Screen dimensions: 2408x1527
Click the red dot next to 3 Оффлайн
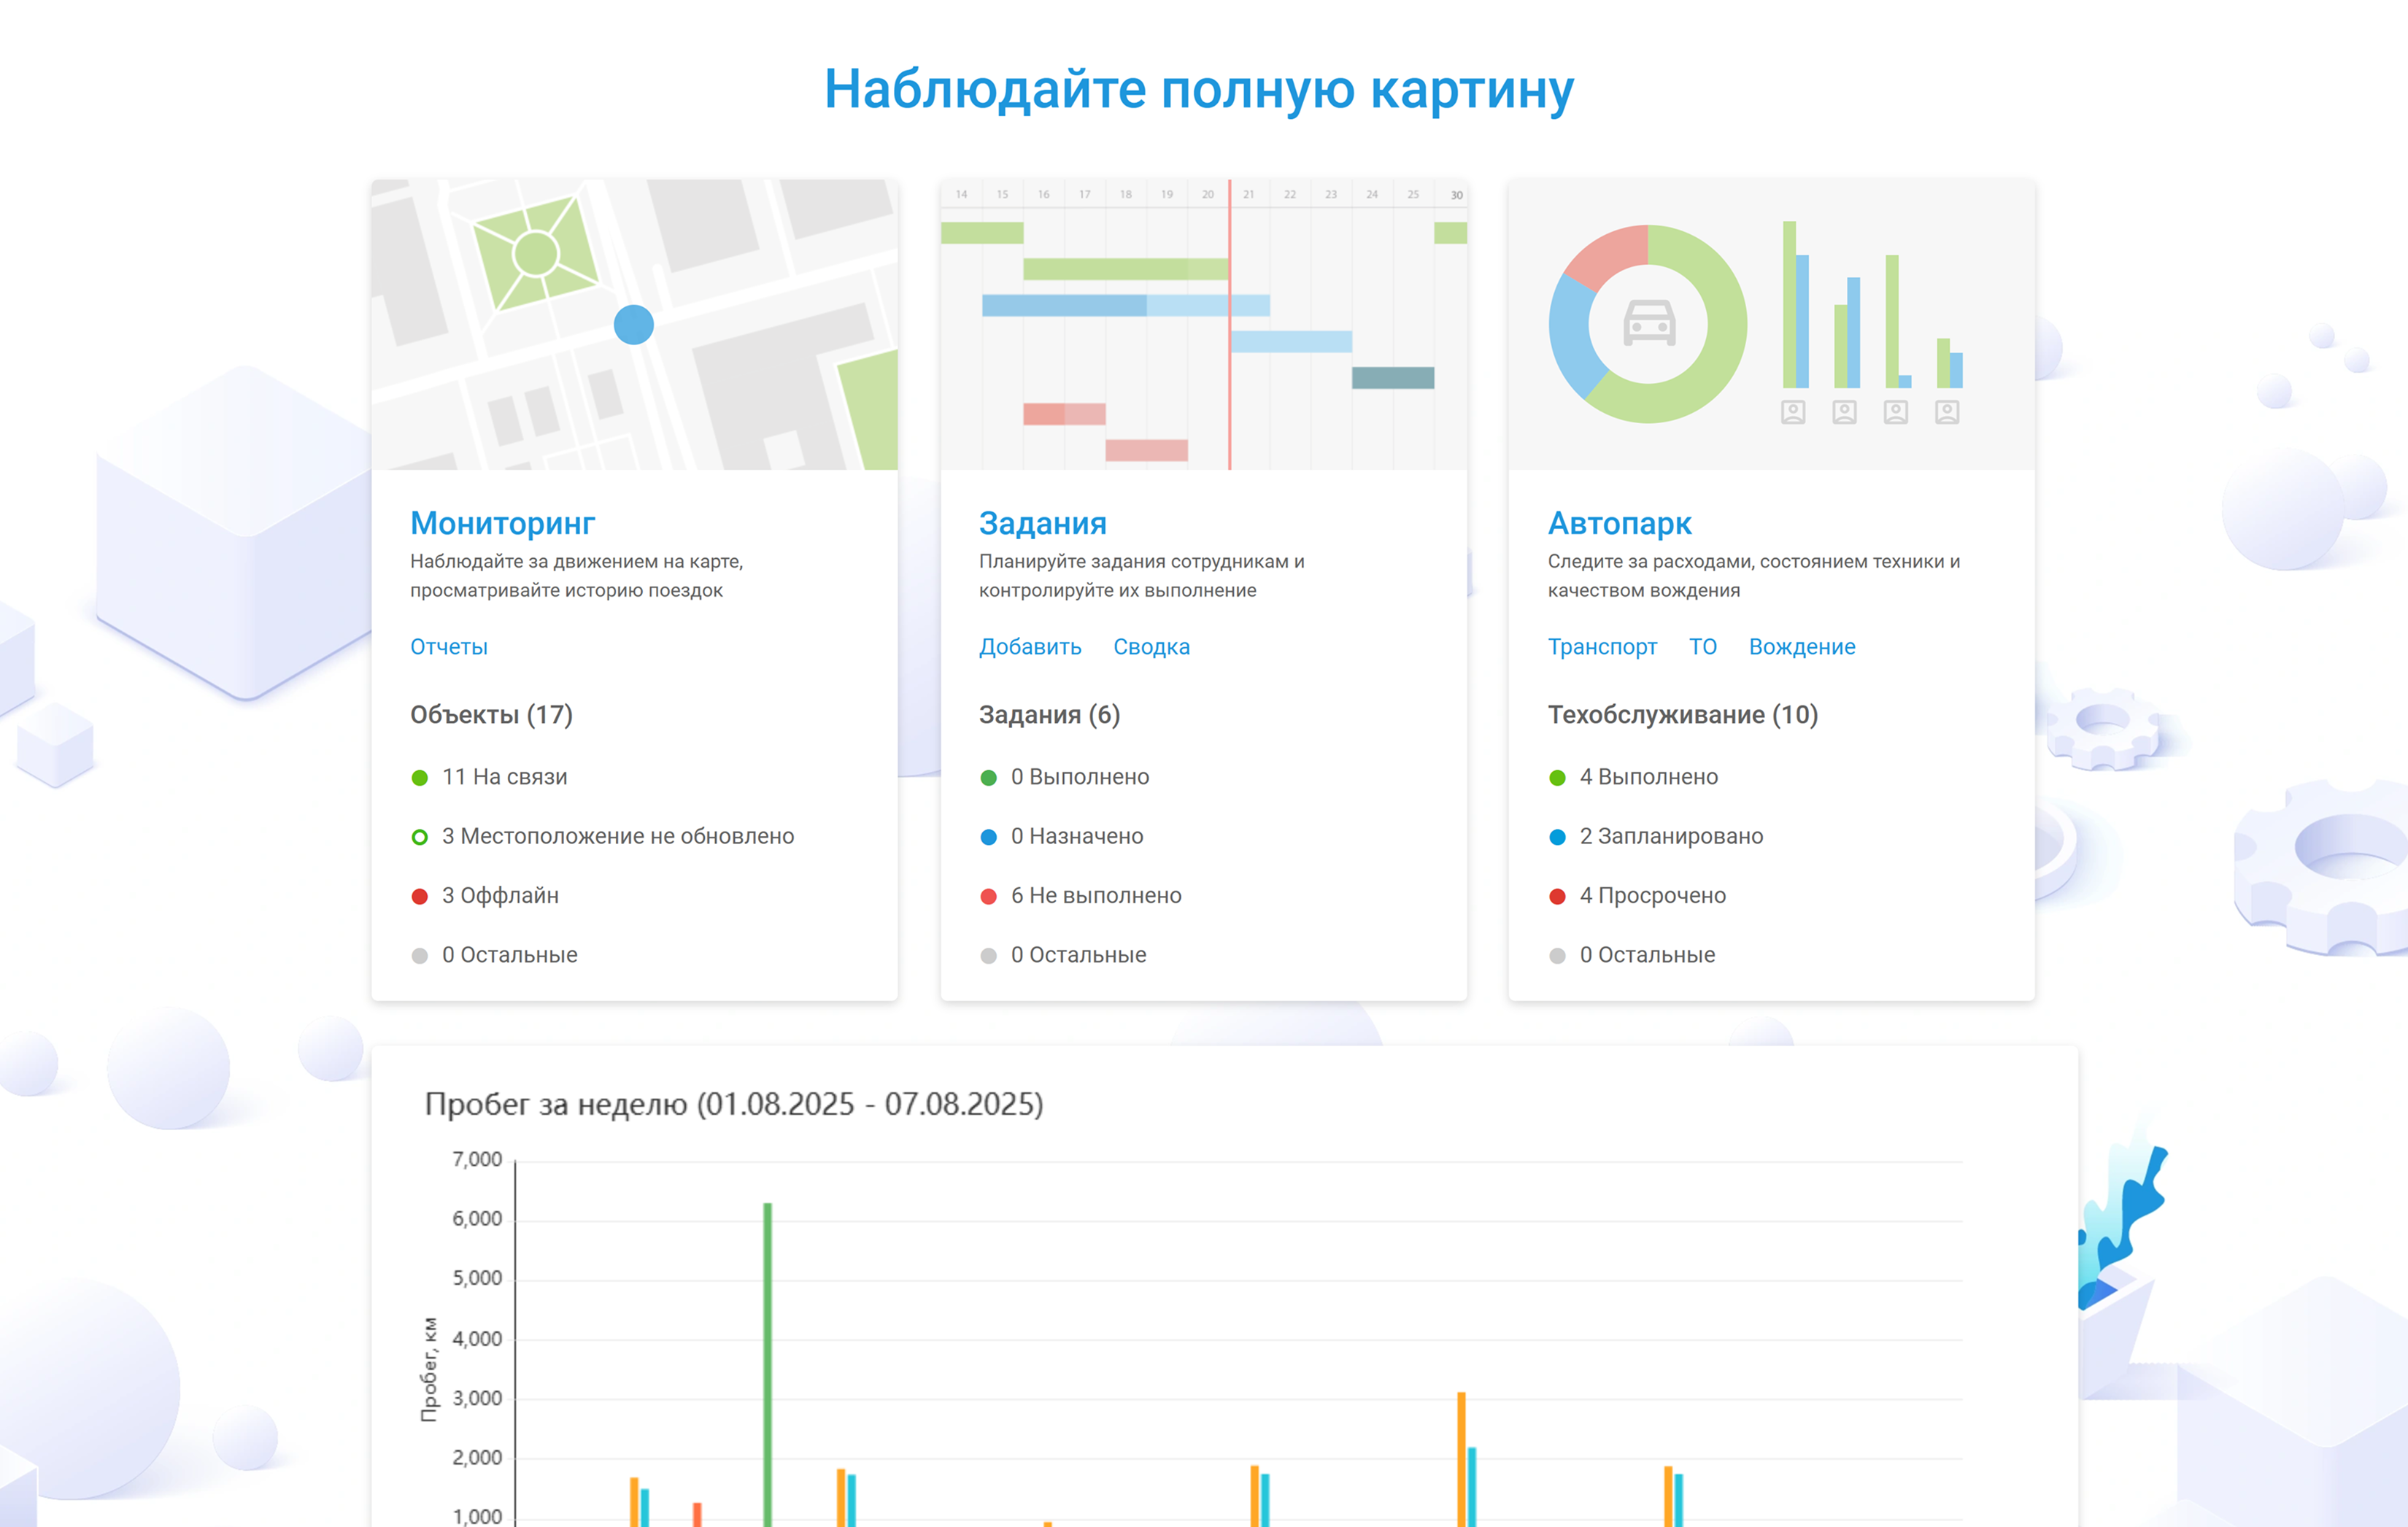(x=420, y=897)
